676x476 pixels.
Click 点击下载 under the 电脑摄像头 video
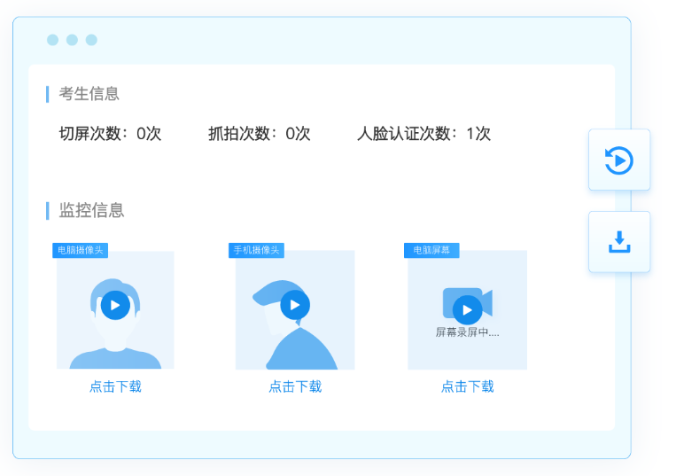pos(115,386)
